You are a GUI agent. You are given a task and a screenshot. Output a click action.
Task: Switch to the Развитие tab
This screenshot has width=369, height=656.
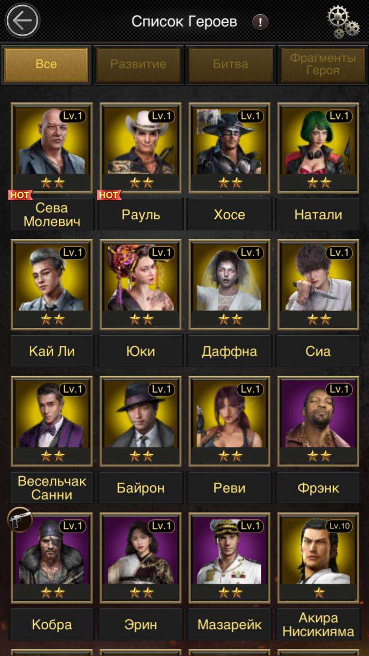(x=138, y=65)
